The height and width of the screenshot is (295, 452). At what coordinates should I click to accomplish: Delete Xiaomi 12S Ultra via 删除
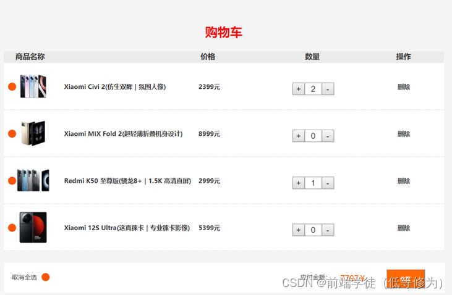coord(404,228)
